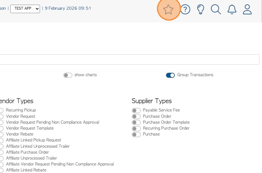
Task: Enable the Purchase Order supplier toggle
Action: tap(136, 116)
